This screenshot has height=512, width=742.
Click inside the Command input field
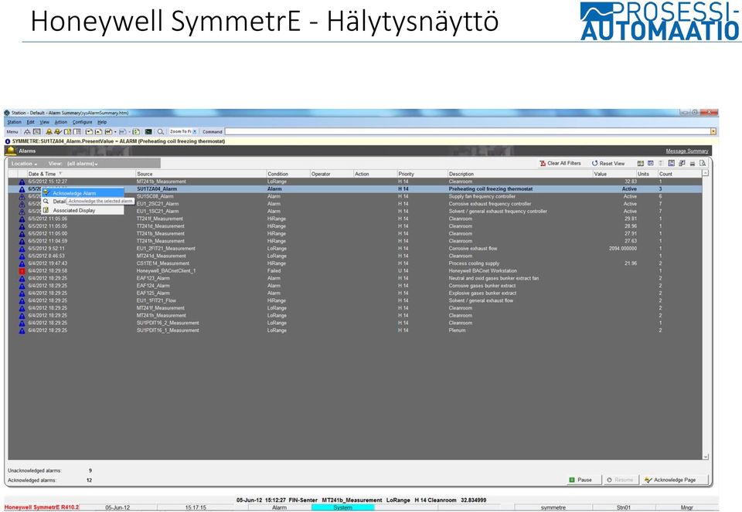(x=468, y=131)
